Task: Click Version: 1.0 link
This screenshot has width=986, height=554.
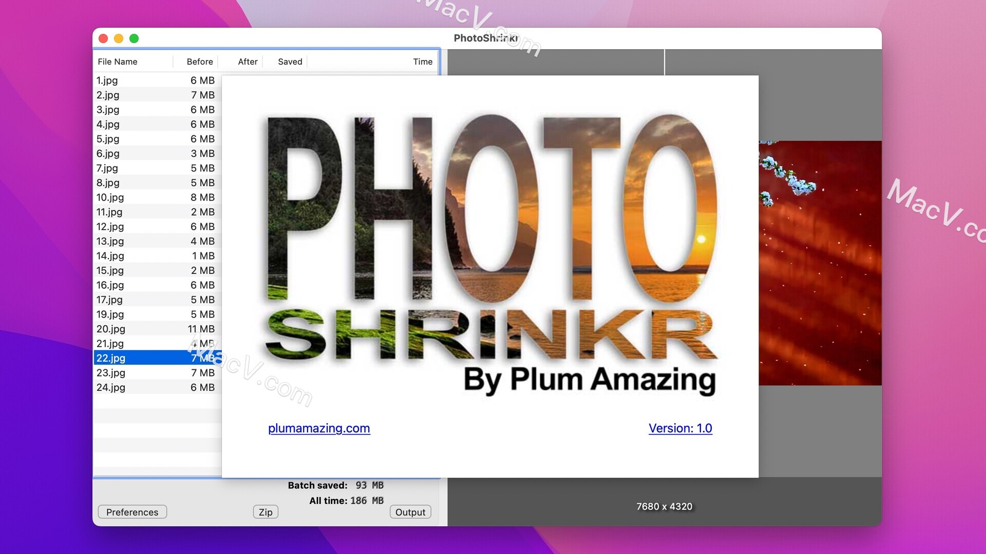Action: click(x=680, y=427)
